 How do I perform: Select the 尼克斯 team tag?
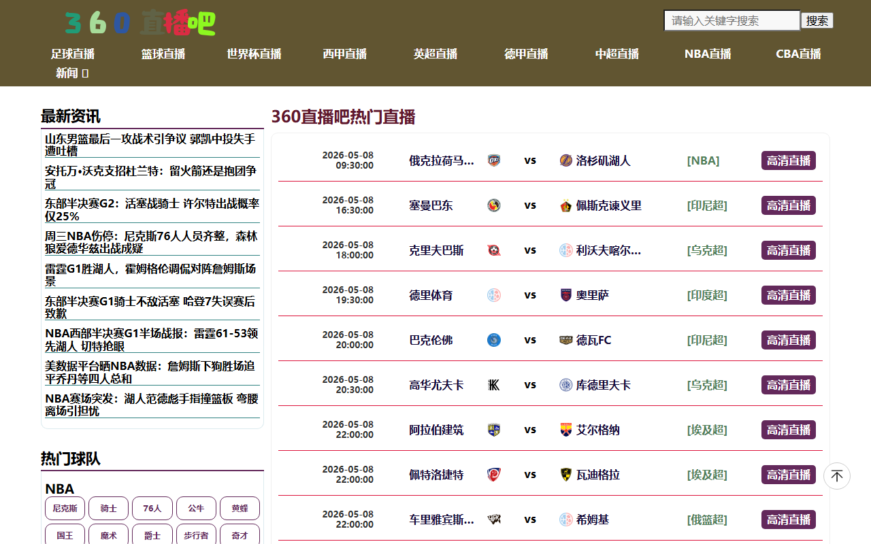(x=65, y=508)
